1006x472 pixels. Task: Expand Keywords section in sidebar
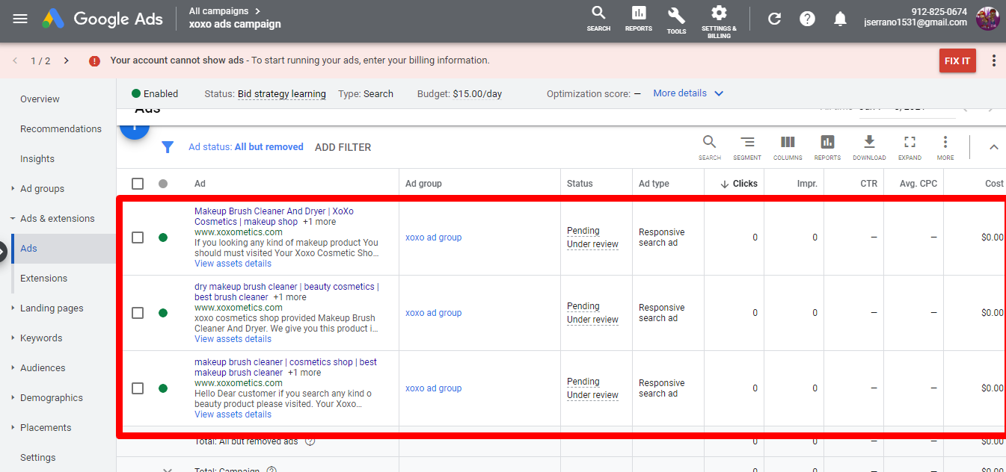coord(41,338)
